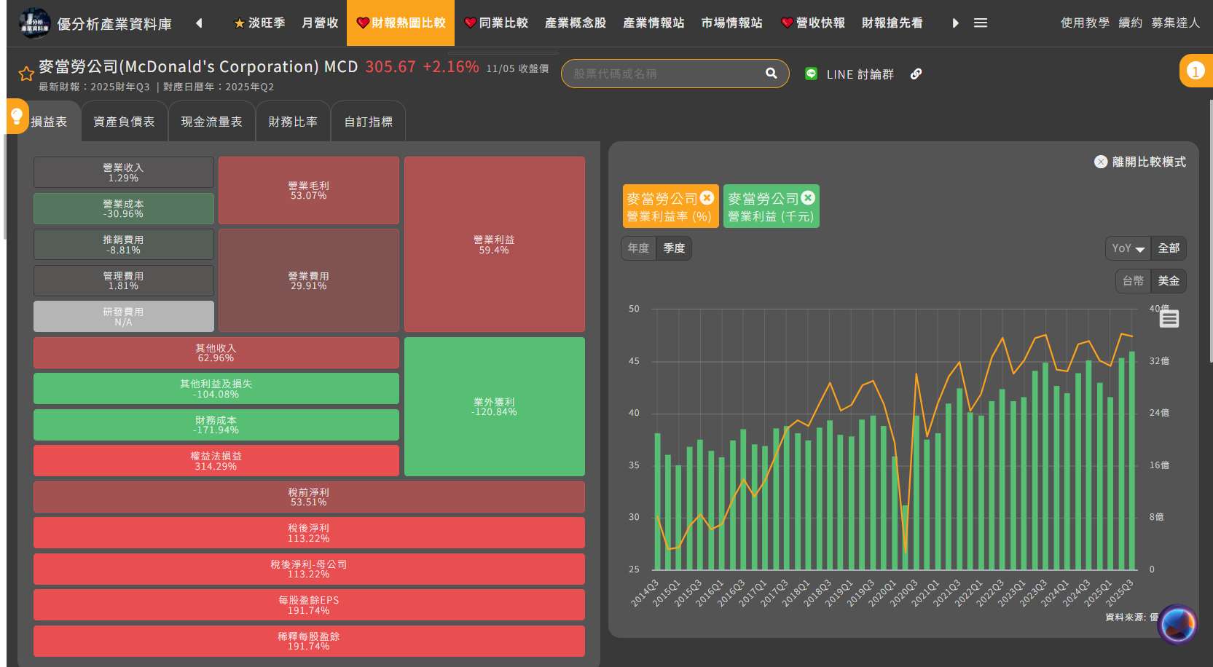Open the LINE 討論群 link
This screenshot has width=1213, height=667.
[849, 74]
